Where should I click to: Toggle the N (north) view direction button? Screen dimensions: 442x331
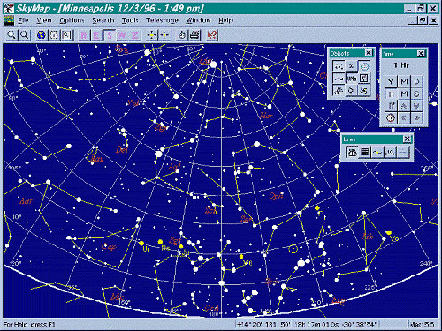(x=84, y=35)
